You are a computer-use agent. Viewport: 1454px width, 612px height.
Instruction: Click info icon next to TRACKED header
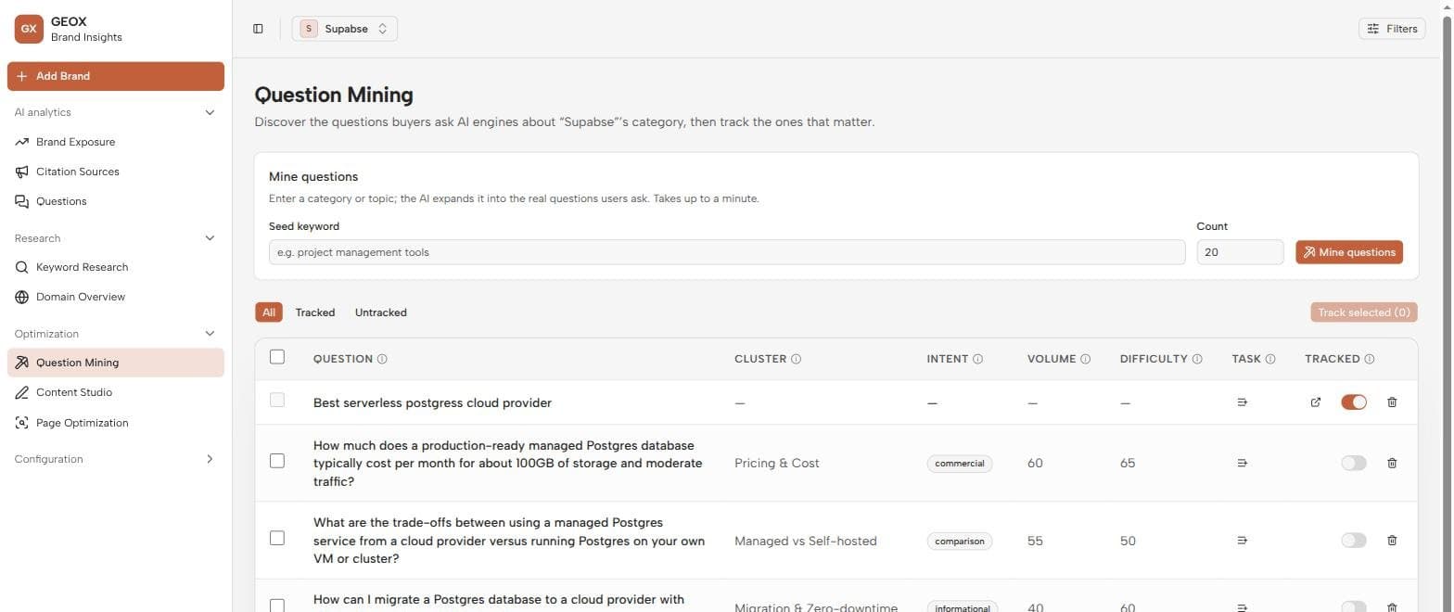1370,359
